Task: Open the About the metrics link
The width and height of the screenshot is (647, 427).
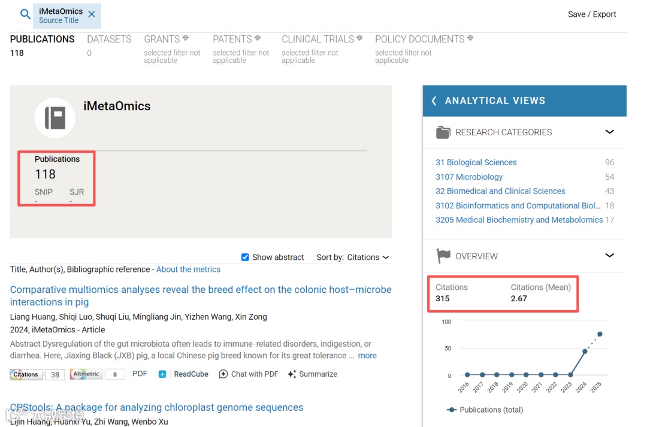Action: point(188,269)
